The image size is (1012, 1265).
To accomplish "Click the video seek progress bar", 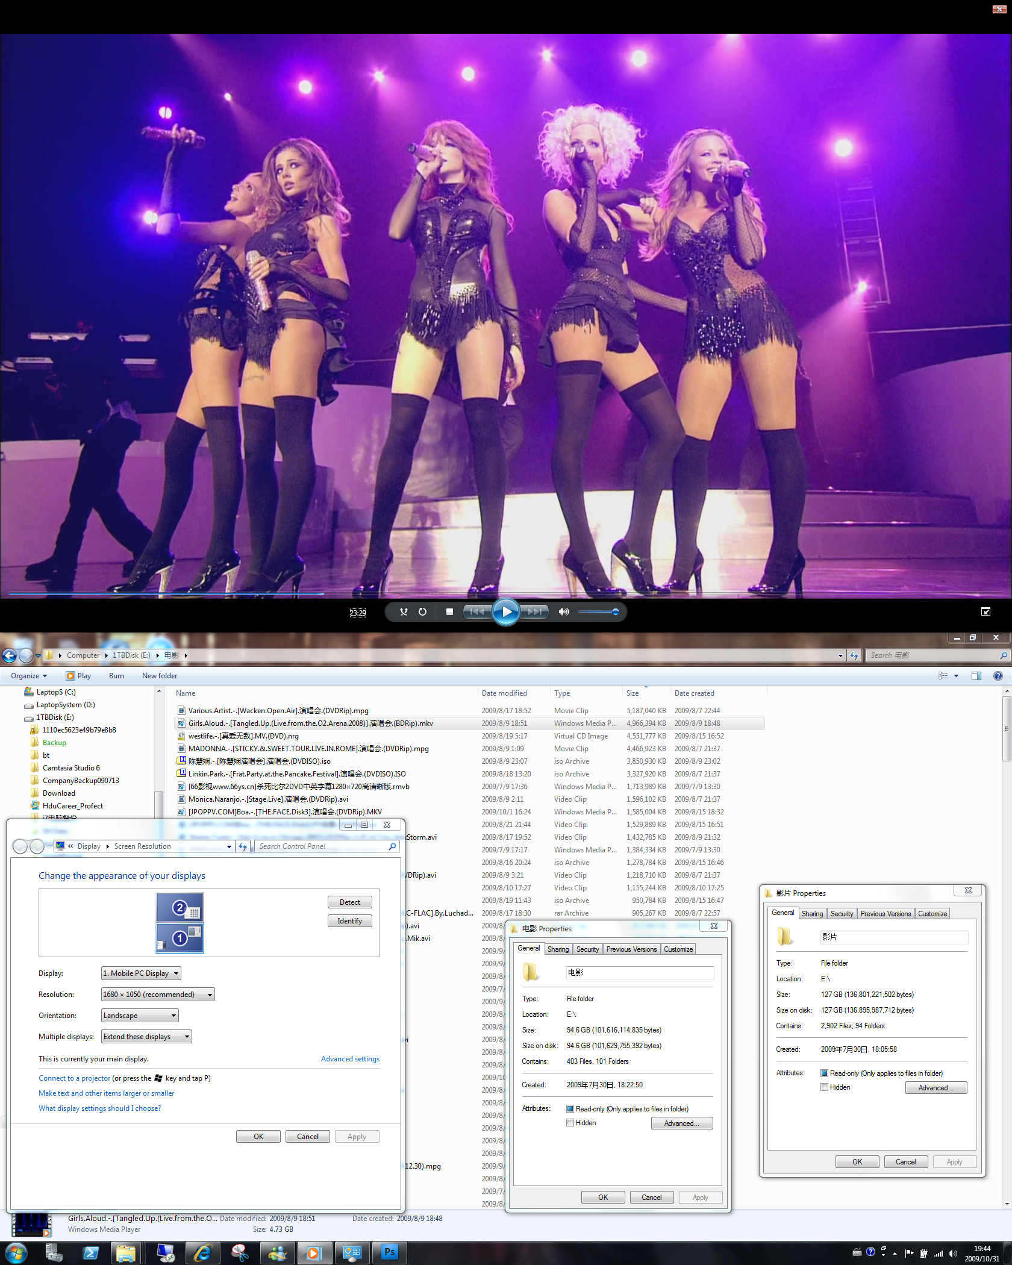I will [506, 593].
